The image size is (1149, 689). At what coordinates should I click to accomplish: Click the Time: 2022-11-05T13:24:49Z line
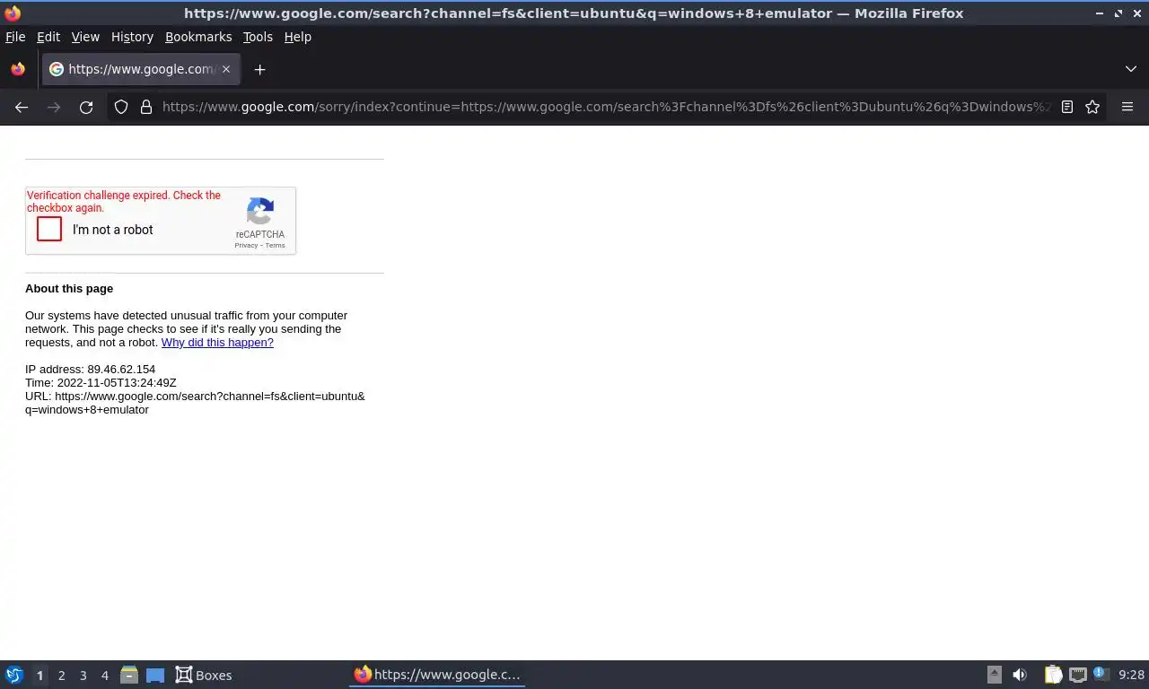[x=101, y=383]
